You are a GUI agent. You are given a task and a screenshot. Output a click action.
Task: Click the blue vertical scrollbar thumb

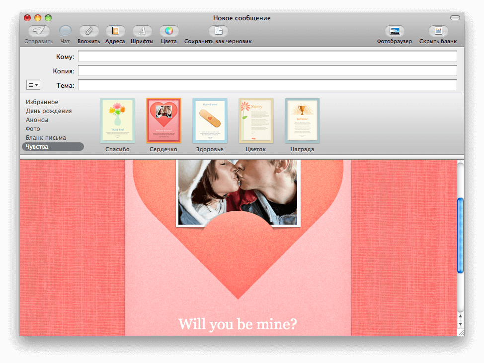[460, 236]
